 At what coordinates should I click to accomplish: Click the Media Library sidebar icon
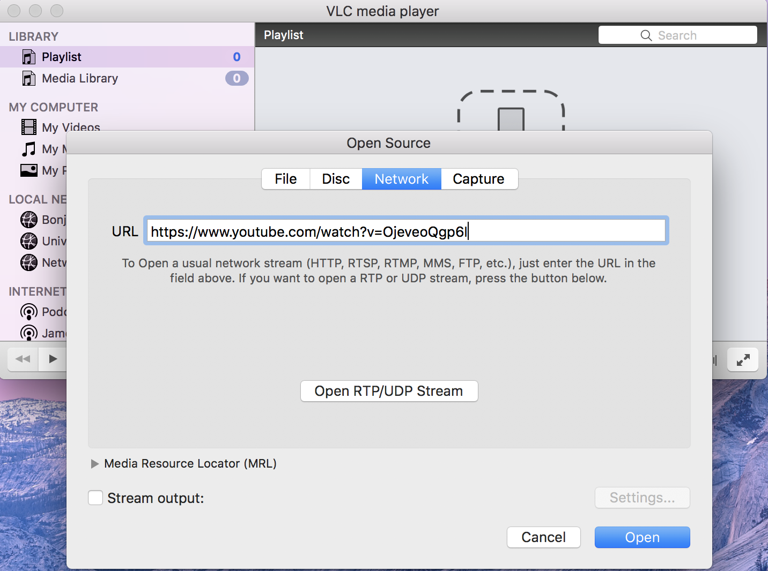tap(29, 79)
